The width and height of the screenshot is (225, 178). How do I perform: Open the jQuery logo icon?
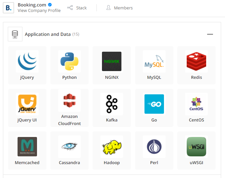(27, 61)
